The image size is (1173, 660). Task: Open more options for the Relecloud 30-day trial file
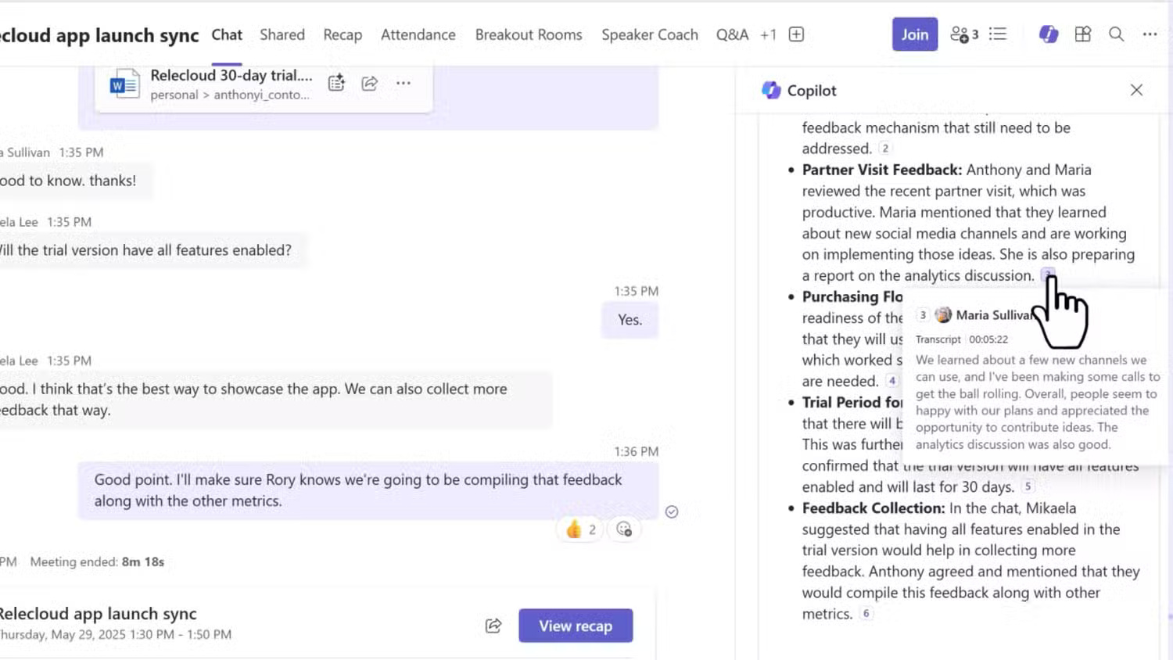[404, 83]
